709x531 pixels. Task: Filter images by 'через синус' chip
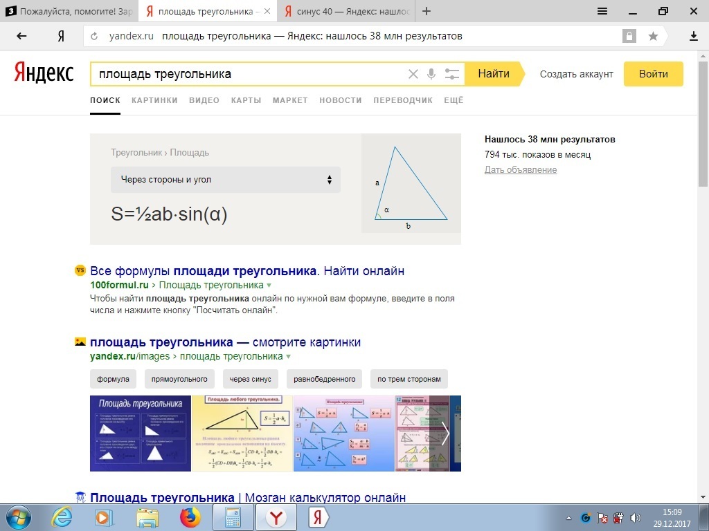(251, 379)
